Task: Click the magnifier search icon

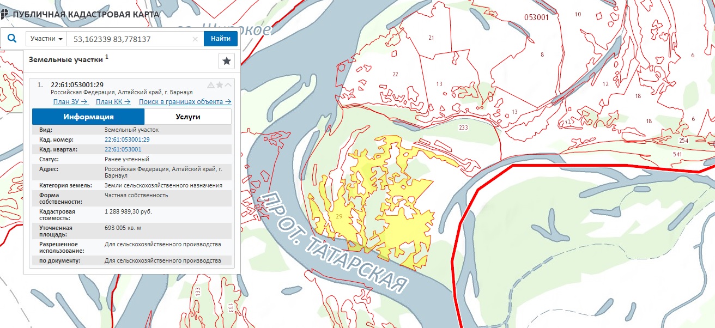Action: (x=13, y=39)
